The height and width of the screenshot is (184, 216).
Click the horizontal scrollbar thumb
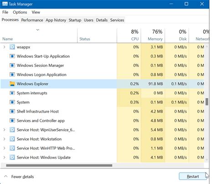click(x=59, y=165)
